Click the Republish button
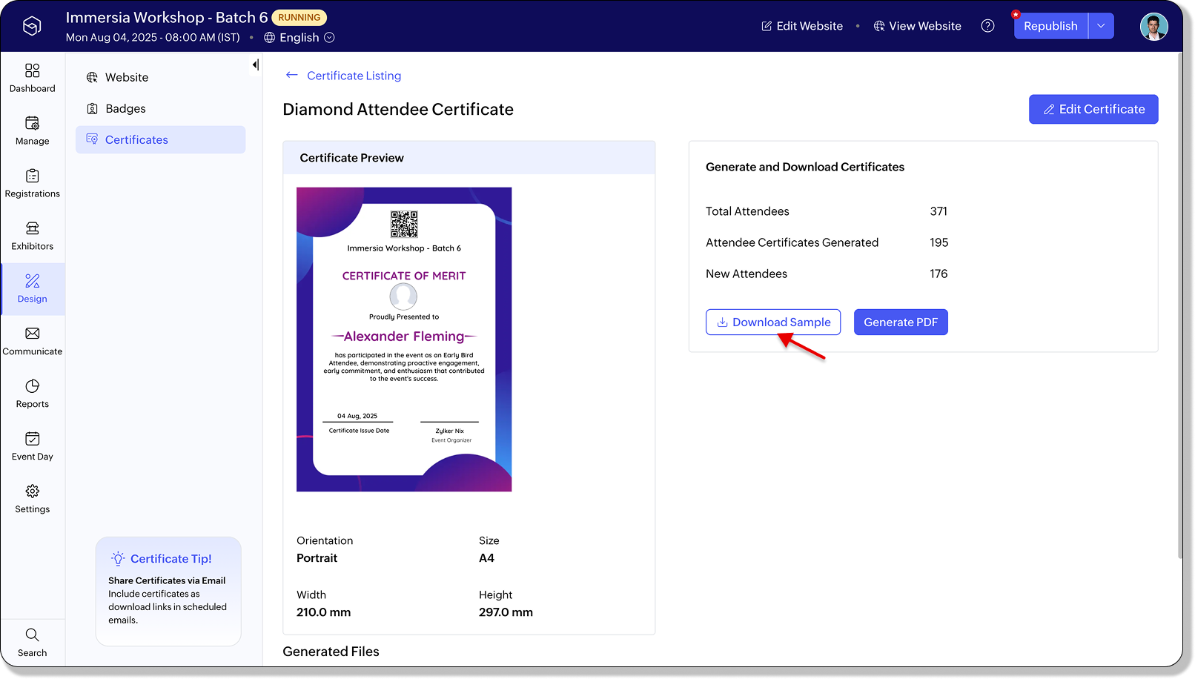The height and width of the screenshot is (679, 1195). click(1050, 26)
